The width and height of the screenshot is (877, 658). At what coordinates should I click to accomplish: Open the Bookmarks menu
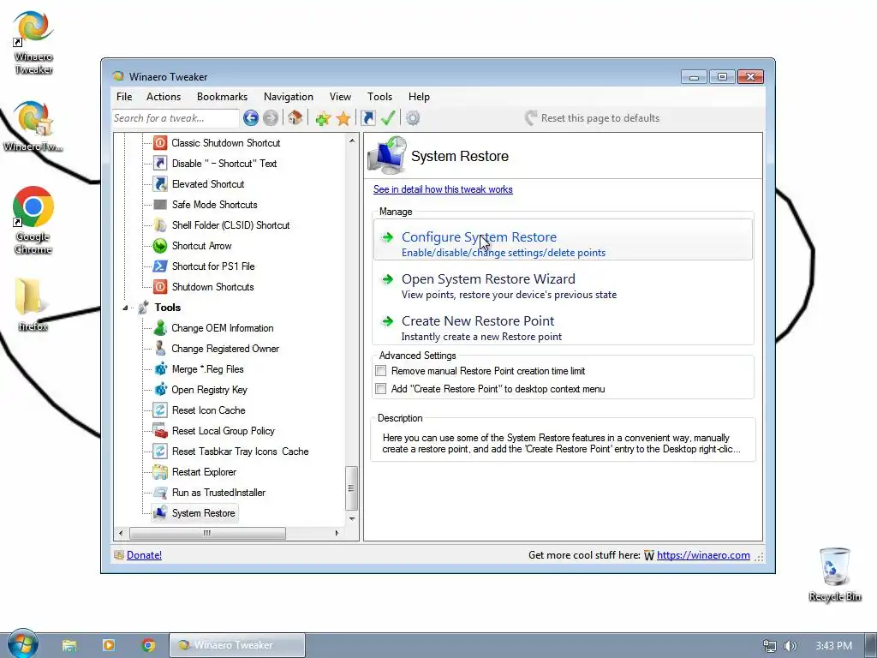click(222, 97)
